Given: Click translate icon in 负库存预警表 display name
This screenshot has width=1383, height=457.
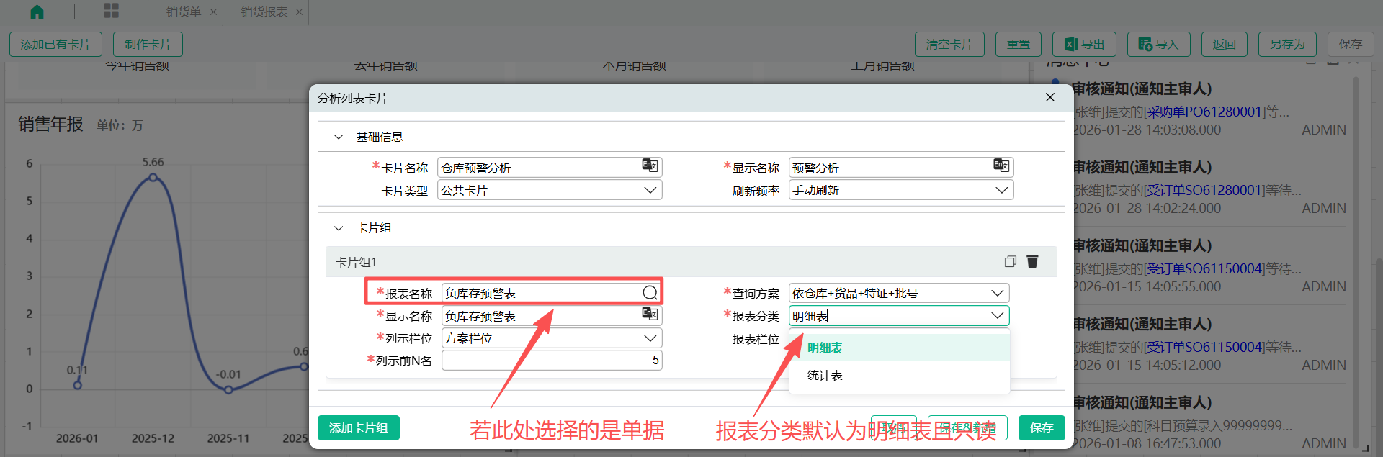Looking at the screenshot, I should pyautogui.click(x=650, y=315).
